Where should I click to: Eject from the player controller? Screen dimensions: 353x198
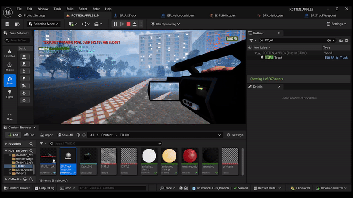(135, 24)
